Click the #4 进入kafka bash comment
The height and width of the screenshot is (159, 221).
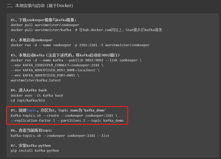coord(29,90)
